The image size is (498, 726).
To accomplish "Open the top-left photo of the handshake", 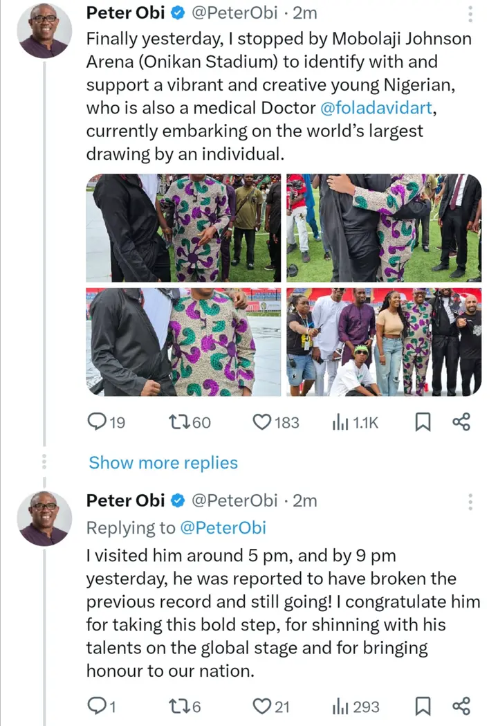I will (183, 228).
